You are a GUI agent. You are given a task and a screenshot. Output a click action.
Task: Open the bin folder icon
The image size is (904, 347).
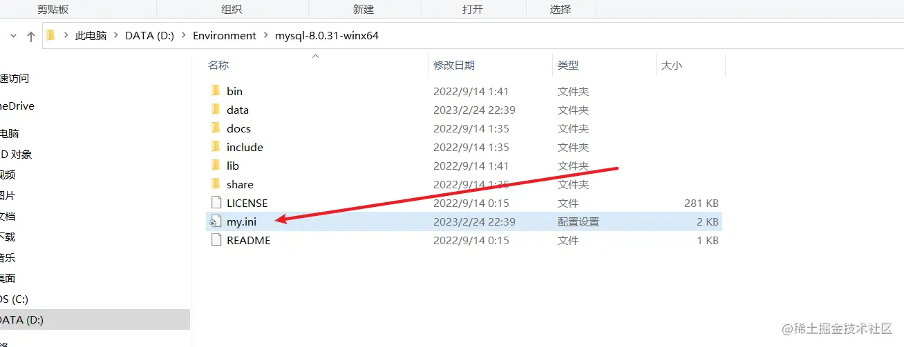coord(216,91)
